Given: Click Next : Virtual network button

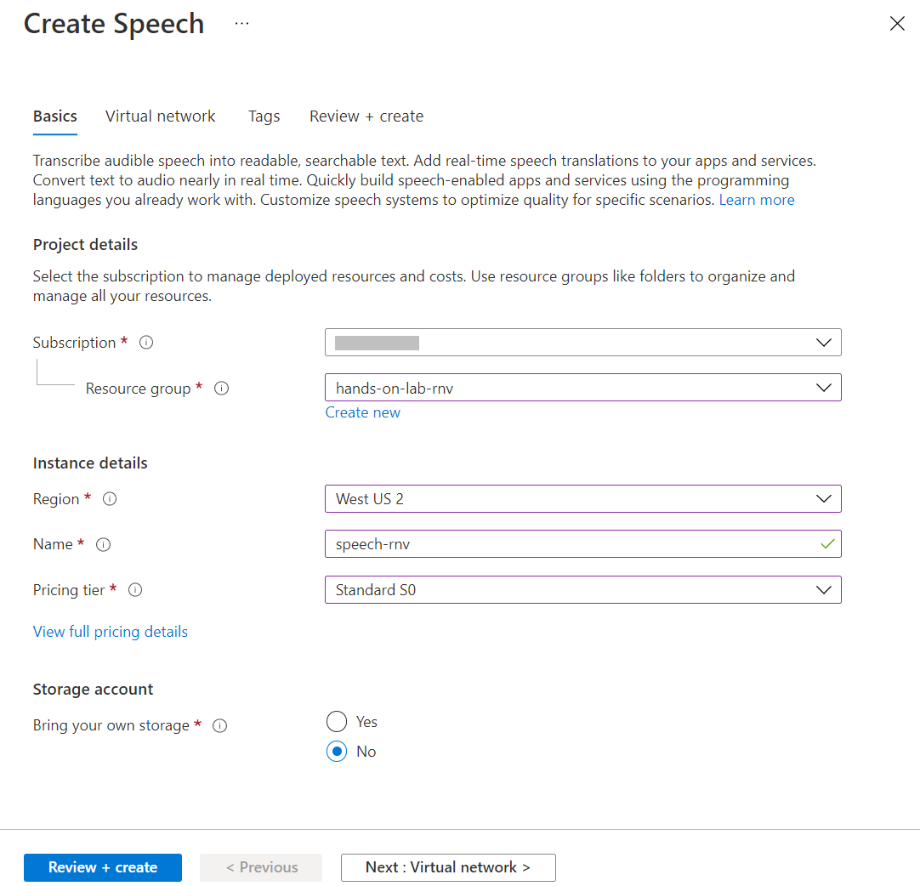Looking at the screenshot, I should (448, 867).
